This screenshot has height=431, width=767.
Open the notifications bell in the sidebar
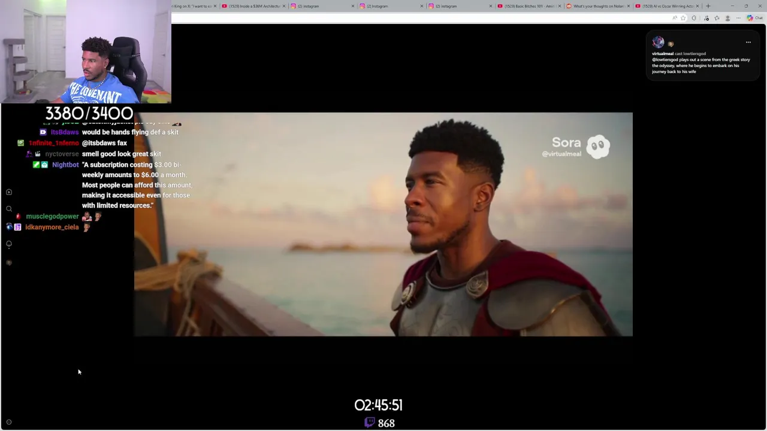coord(9,244)
